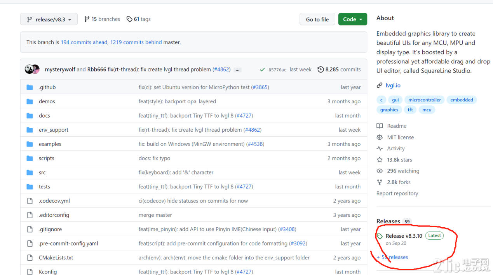Open #3865 link in .github commit message
493x275 pixels.
click(260, 87)
